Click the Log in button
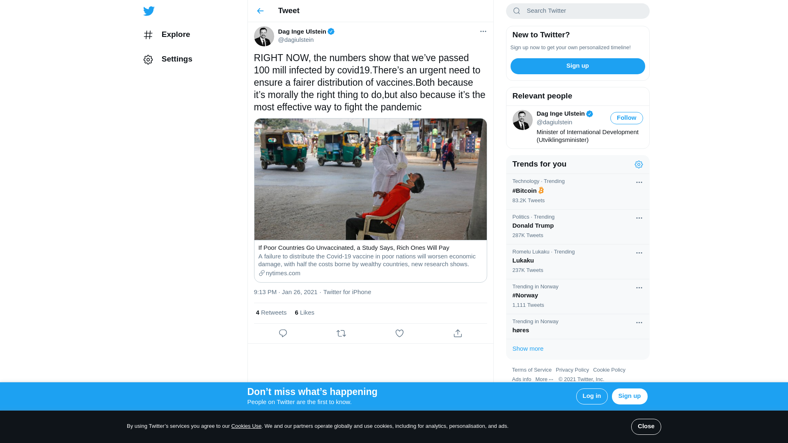The image size is (788, 443). tap(591, 396)
